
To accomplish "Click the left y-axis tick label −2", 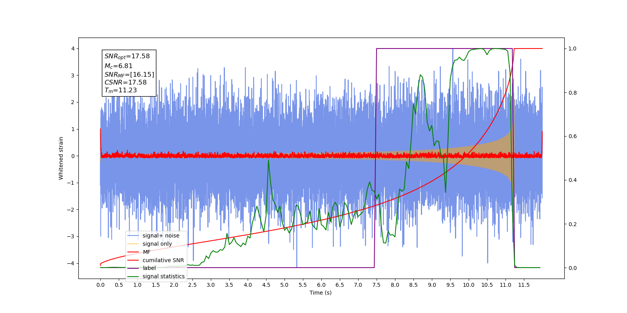I will (71, 210).
